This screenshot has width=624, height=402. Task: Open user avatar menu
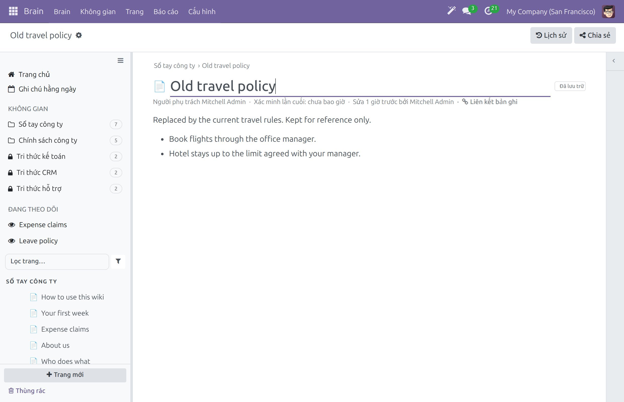608,12
